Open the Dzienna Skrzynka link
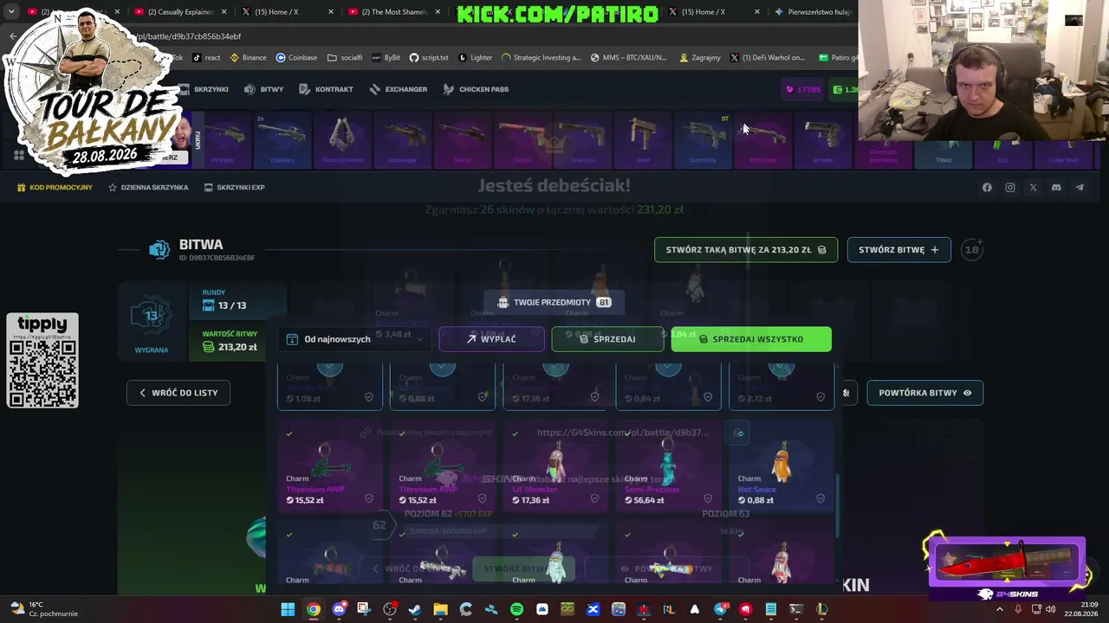The height and width of the screenshot is (623, 1109). (148, 188)
